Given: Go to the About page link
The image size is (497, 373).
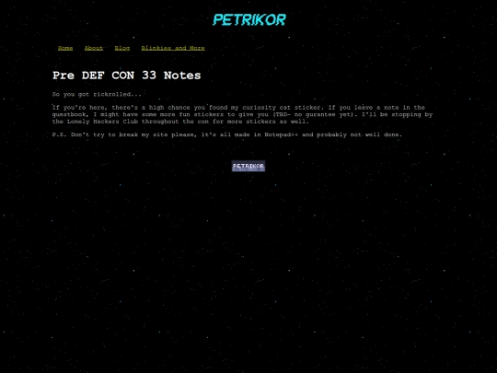Looking at the screenshot, I should (94, 48).
